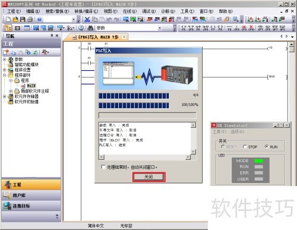Insert coil with F7 icon
Viewport: 297px width, 230px height.
(213, 28)
